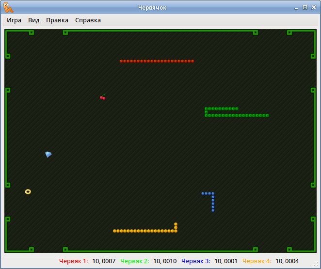Select the Червяк 4 score label

click(257, 261)
